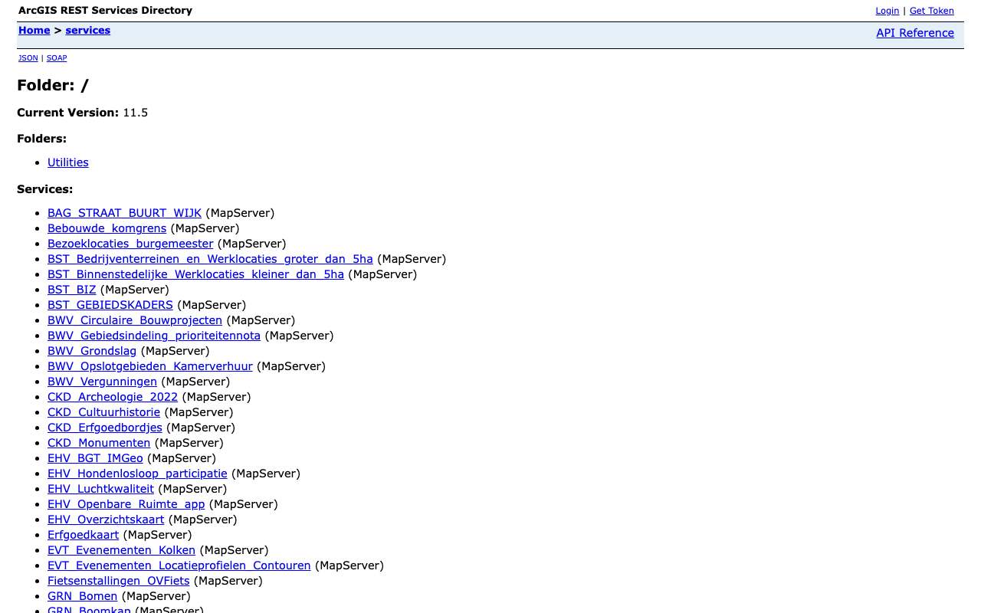Click the Get Token link
This screenshot has width=981, height=613.
pos(931,11)
